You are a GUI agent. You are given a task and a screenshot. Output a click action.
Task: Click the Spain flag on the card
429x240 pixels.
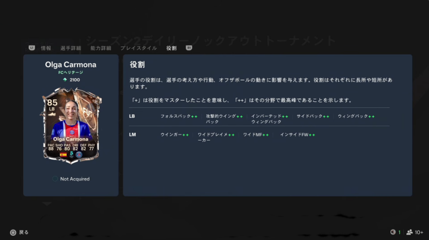(x=63, y=155)
